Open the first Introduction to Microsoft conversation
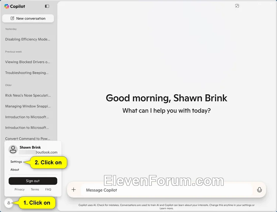Image resolution: width=277 pixels, height=212 pixels. tap(27, 117)
